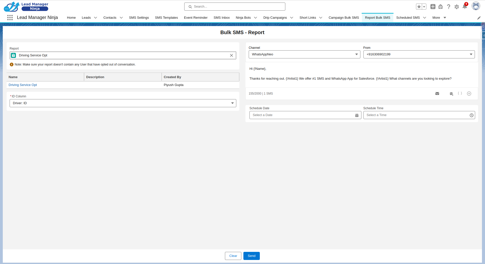Image resolution: width=485 pixels, height=264 pixels.
Task: Open the Schedule Time clock picker
Action: pyautogui.click(x=472, y=115)
